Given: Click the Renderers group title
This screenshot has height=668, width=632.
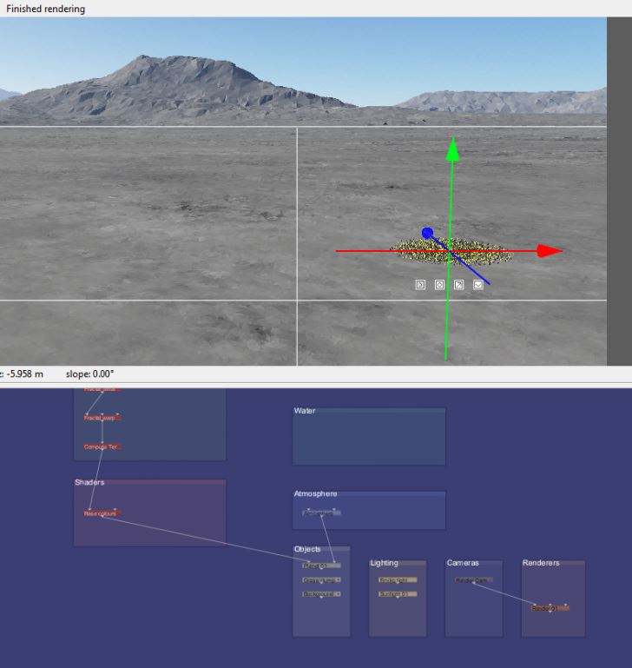Looking at the screenshot, I should 541,563.
